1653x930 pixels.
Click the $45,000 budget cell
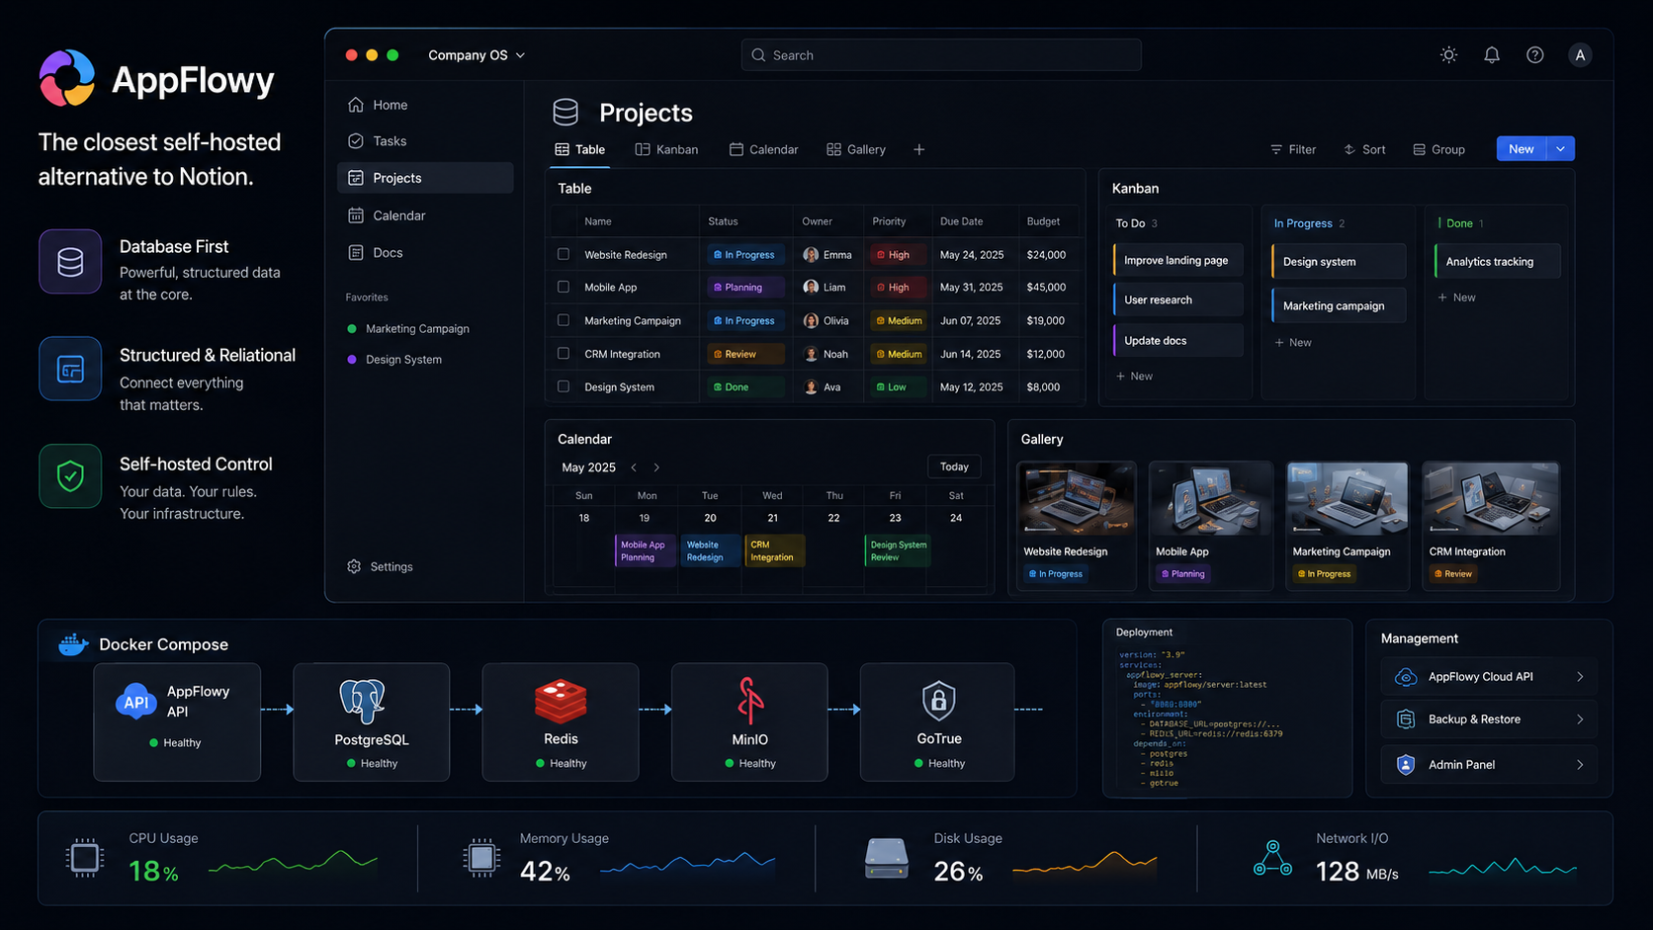(x=1046, y=288)
